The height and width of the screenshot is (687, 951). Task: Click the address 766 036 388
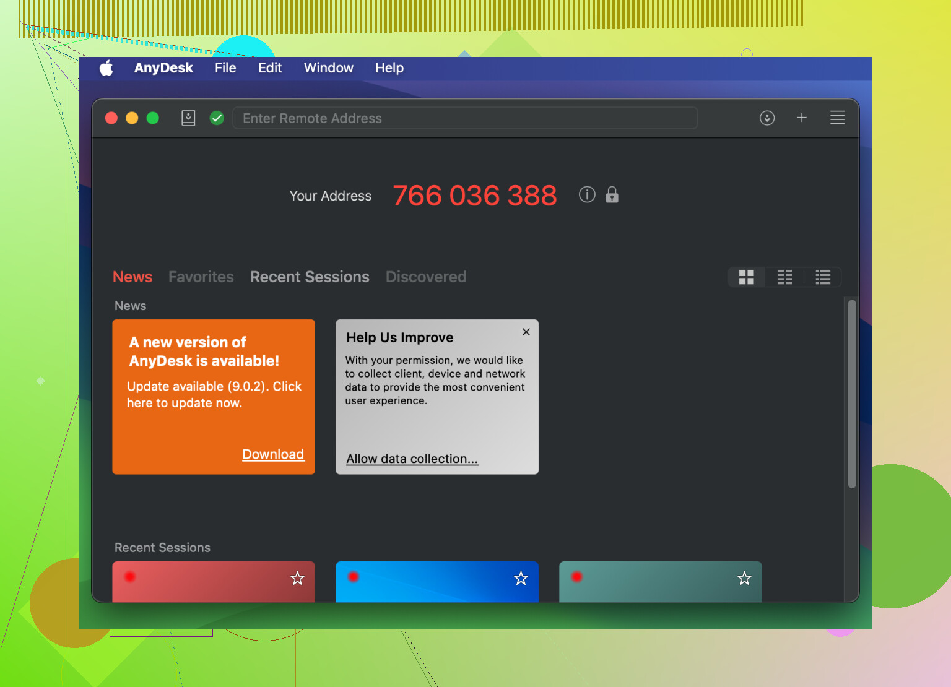point(475,196)
